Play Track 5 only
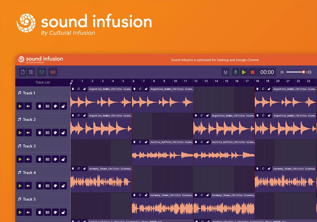Viewport: 317px width, 222px height. tap(20, 212)
